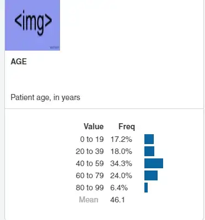Click the longest bar for 40 to 59

(x=154, y=163)
